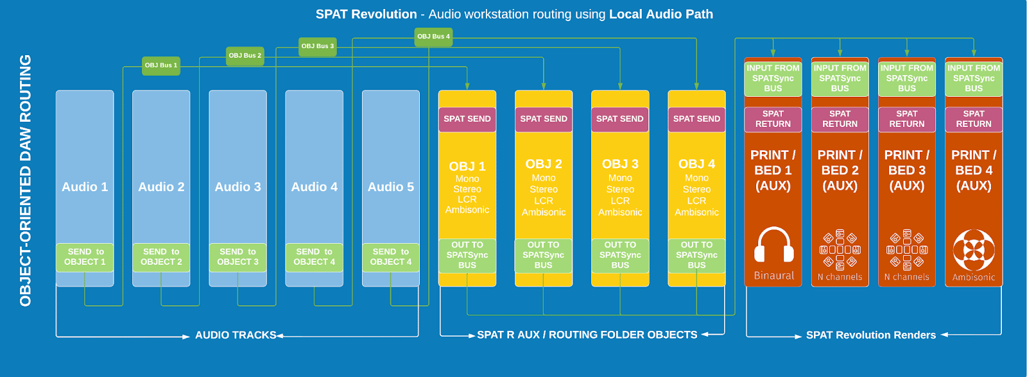Image resolution: width=1027 pixels, height=377 pixels.
Task: Select the SPAT RETURN block of BED 1
Action: coord(773,119)
